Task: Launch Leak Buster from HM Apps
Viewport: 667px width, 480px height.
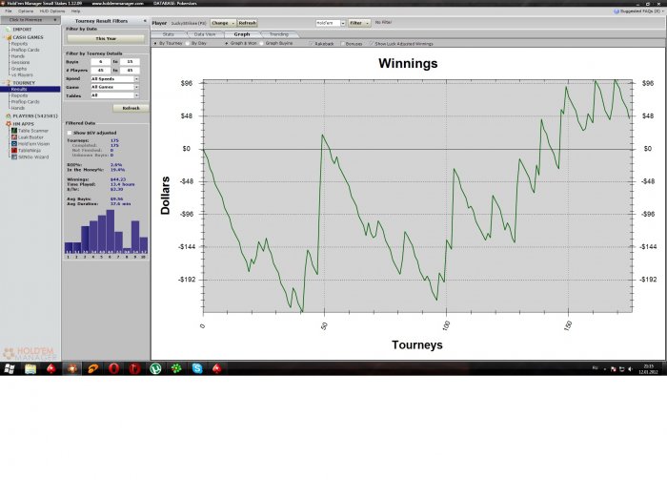Action: point(14,137)
